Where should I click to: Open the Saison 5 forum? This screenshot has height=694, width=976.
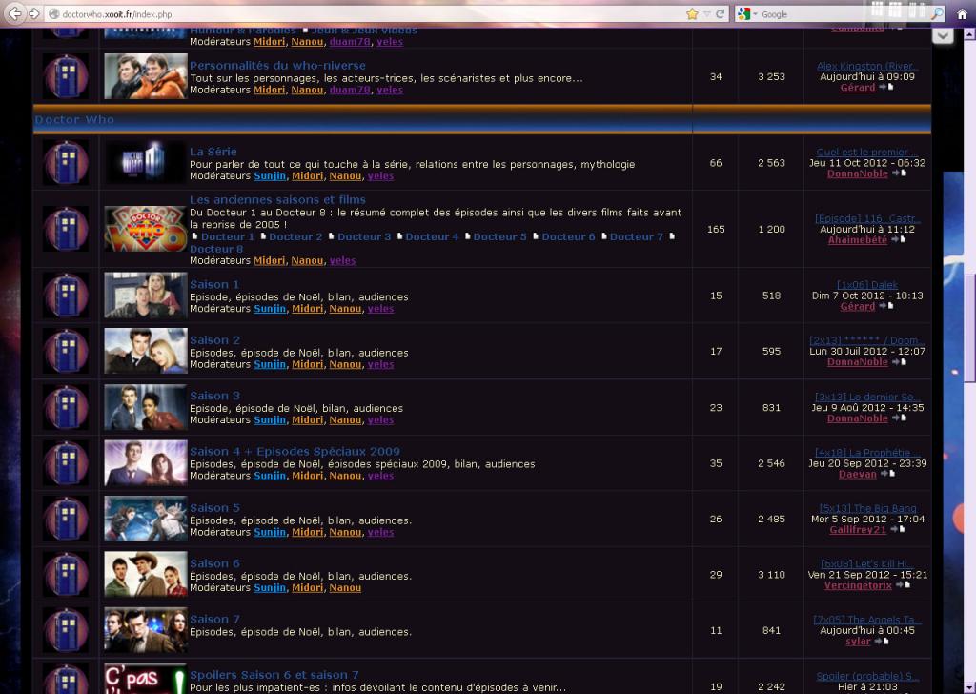(214, 507)
